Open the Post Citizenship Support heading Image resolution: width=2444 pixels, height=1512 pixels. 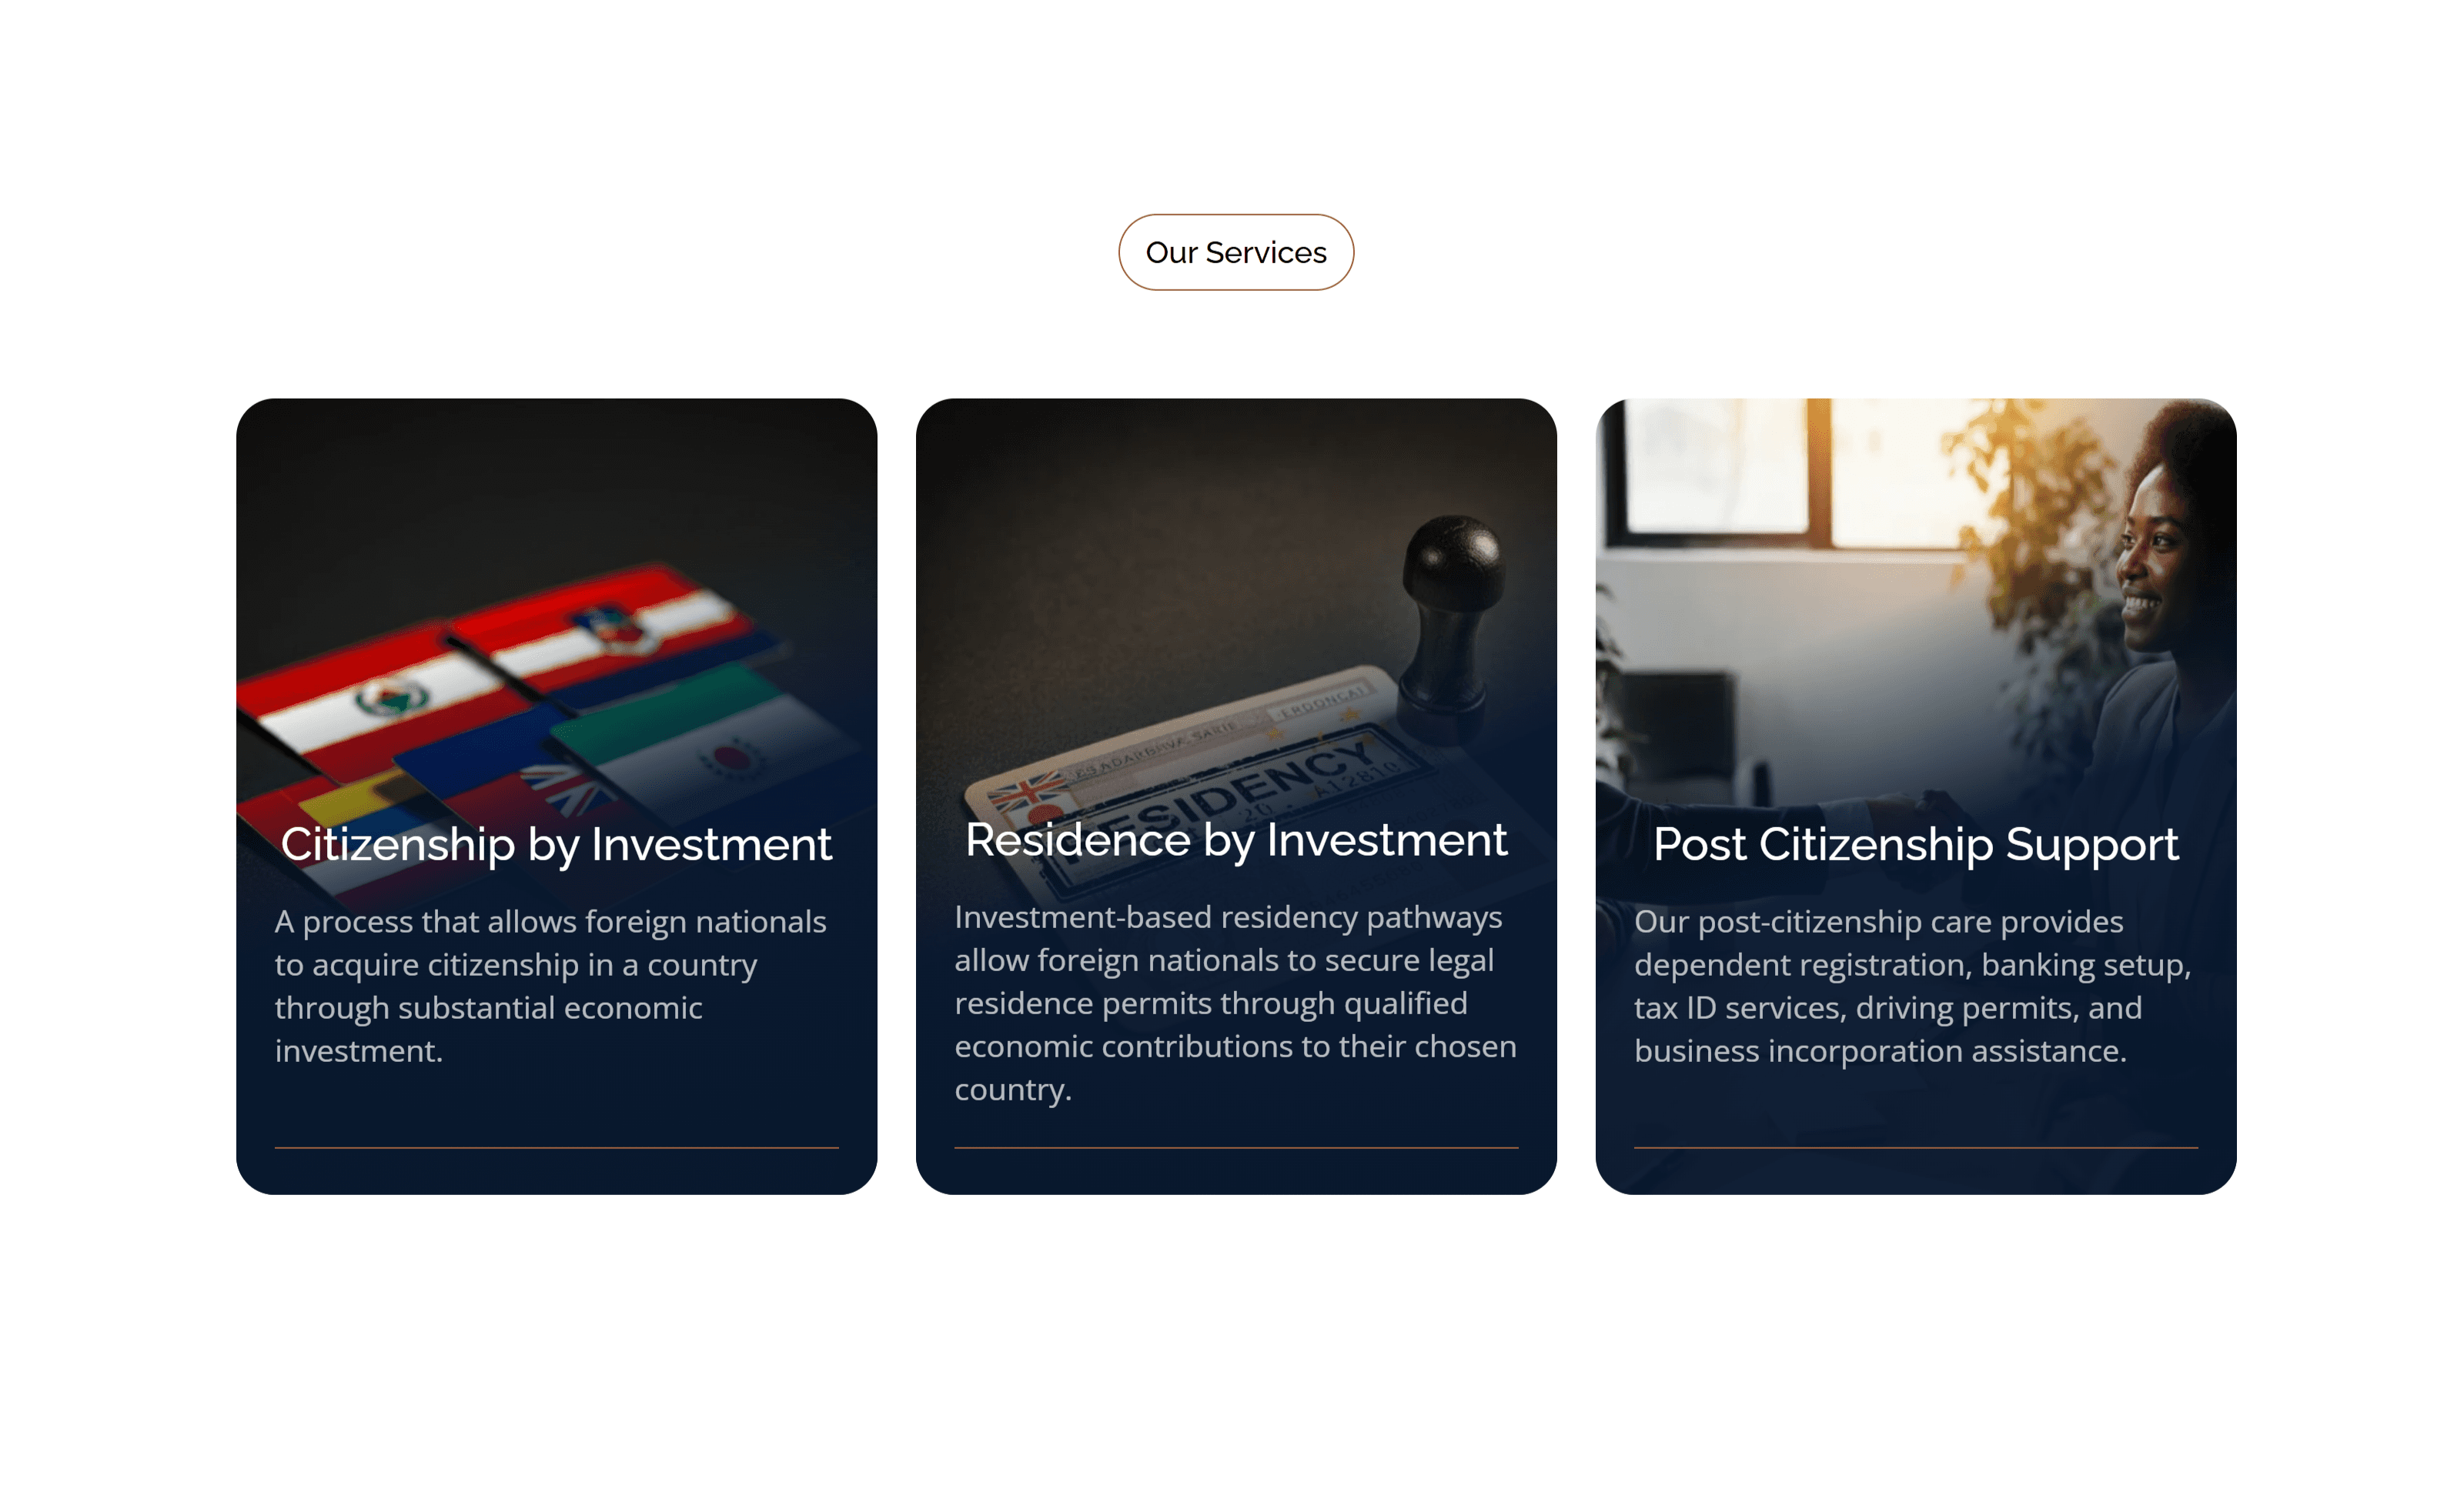pos(1914,844)
